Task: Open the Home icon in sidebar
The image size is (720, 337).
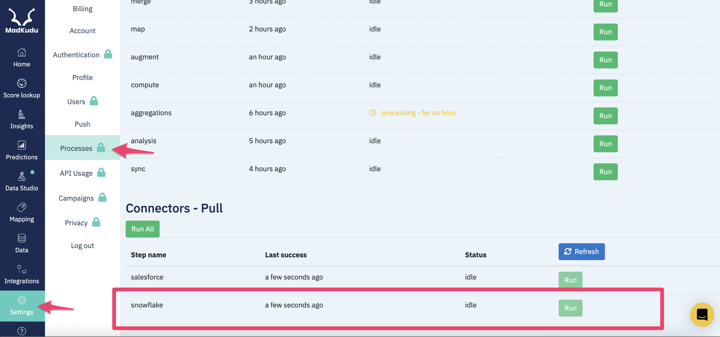Action: pos(22,52)
